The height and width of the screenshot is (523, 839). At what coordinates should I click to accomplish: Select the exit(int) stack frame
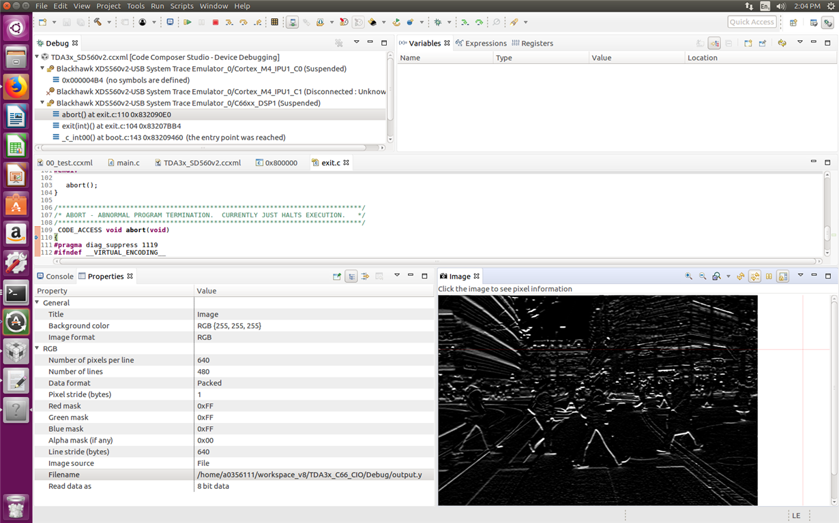point(121,126)
